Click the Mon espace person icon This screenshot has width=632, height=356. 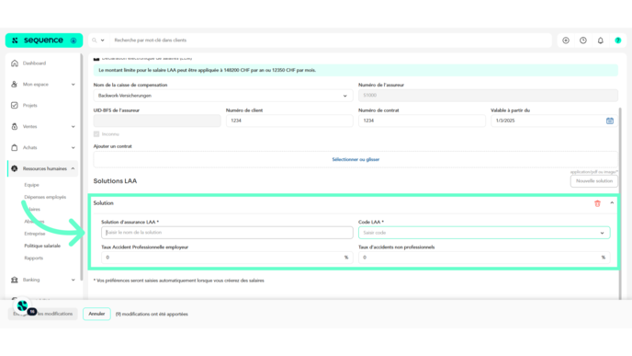[x=15, y=85]
